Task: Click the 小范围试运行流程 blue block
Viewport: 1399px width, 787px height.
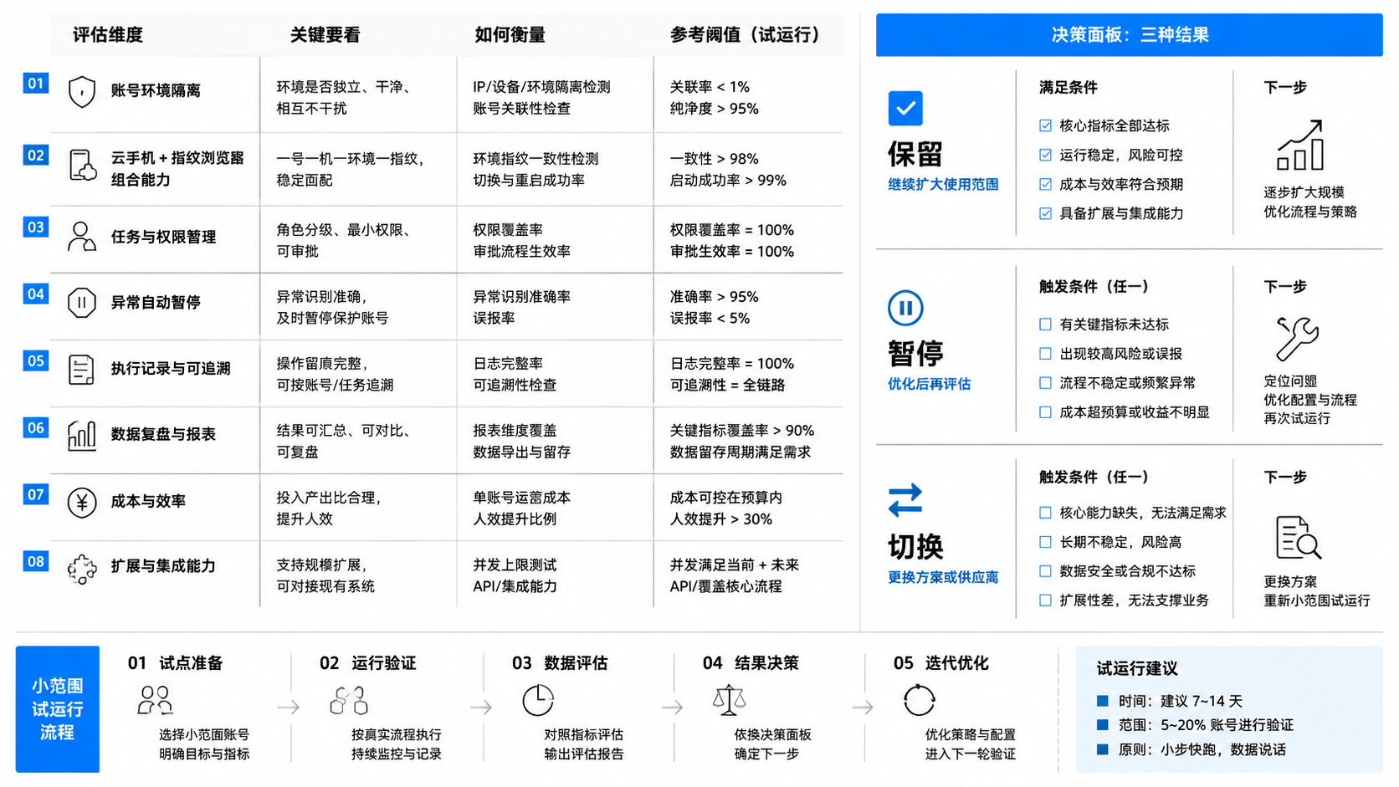Action: (x=57, y=709)
